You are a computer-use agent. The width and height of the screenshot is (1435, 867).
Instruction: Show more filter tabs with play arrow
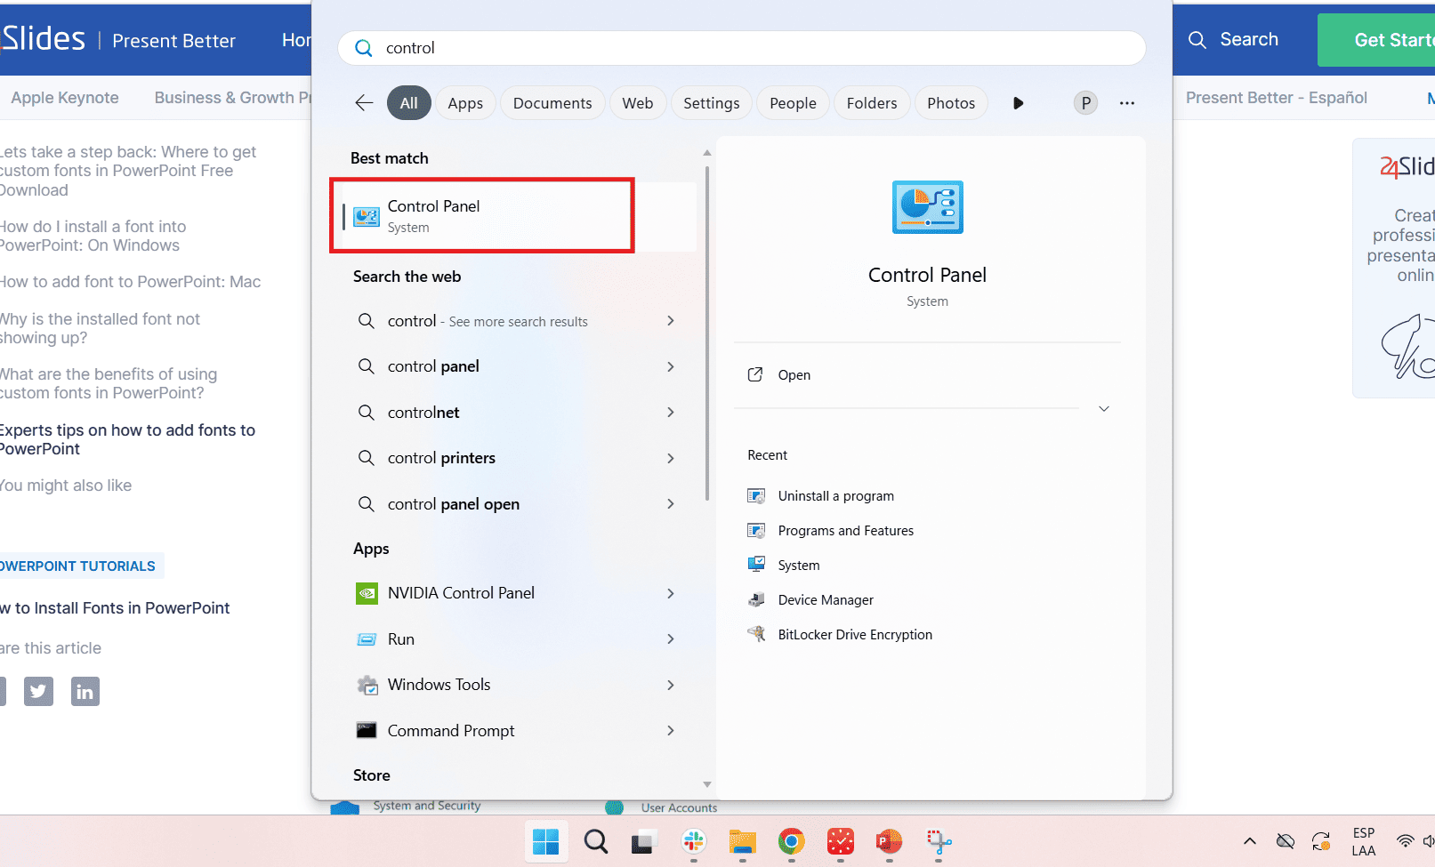(1018, 103)
